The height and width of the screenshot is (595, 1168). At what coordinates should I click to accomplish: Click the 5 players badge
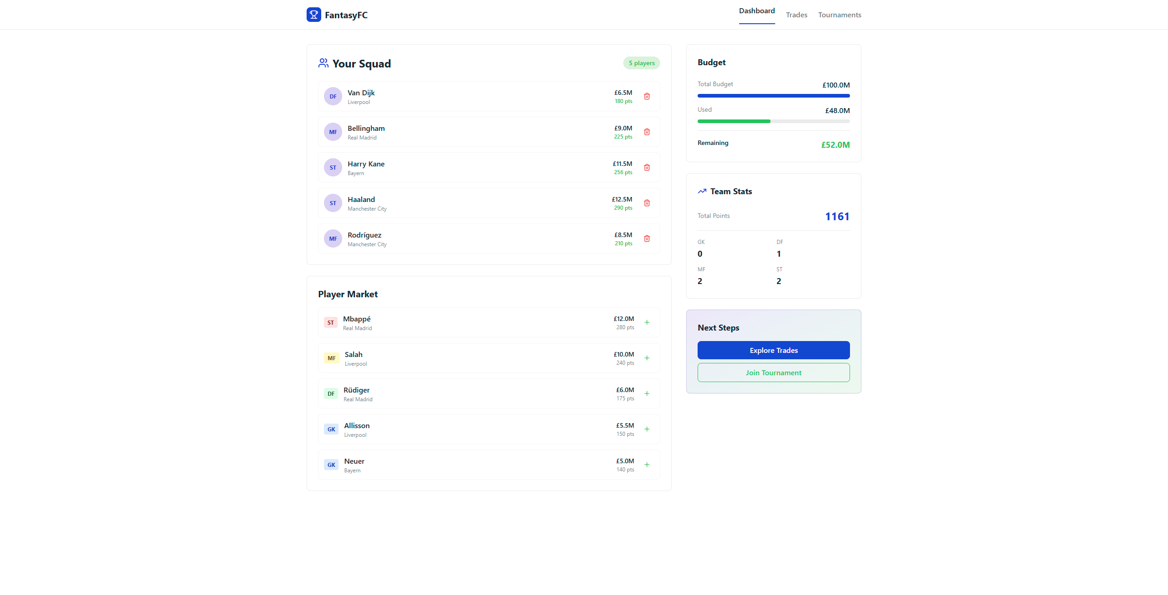(641, 63)
